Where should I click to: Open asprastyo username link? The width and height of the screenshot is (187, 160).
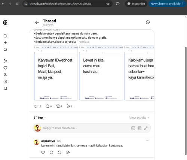coord(48,141)
